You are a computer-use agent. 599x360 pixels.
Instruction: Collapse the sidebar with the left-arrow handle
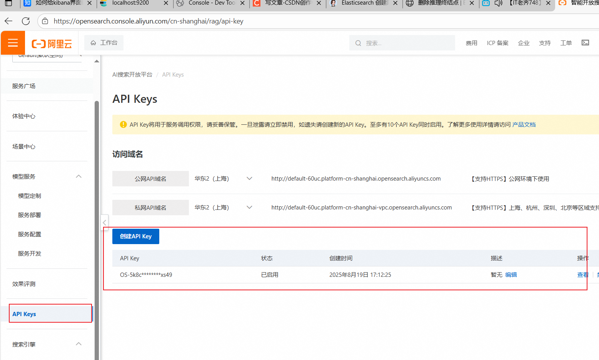[104, 223]
